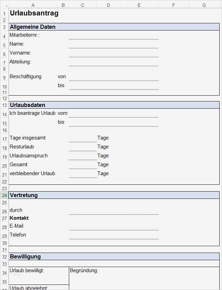Select the Bewilligung section header
222x290 pixels.
(69, 256)
